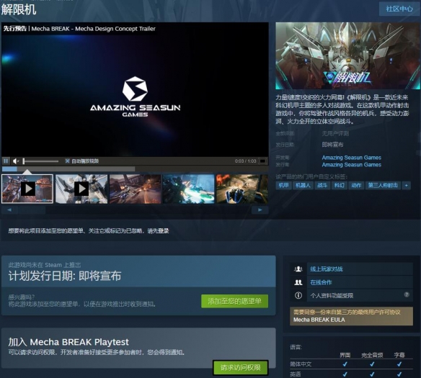This screenshot has width=421, height=378.
Task: Slide the thumbnail strip scrollbar handle
Action: (x=32, y=210)
